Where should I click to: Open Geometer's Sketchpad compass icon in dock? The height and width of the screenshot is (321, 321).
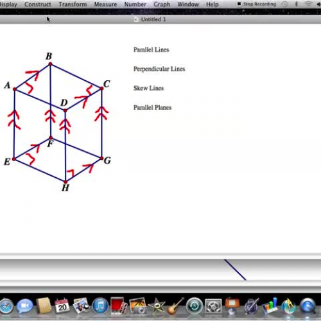tap(289, 306)
